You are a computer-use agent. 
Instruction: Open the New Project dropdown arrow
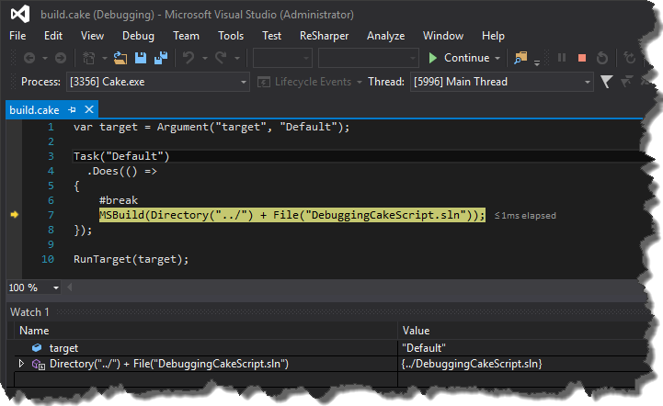[x=105, y=58]
